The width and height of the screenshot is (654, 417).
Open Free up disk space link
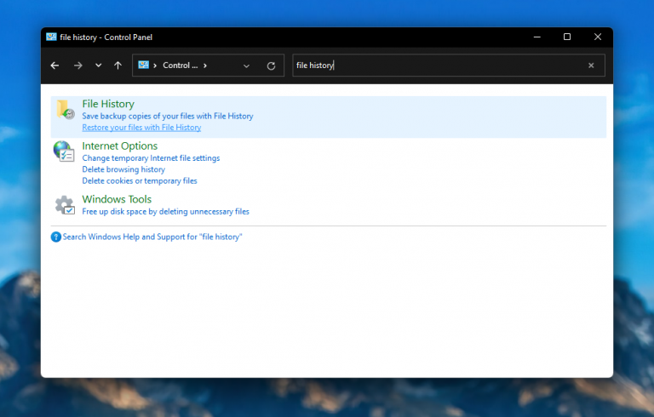click(165, 211)
